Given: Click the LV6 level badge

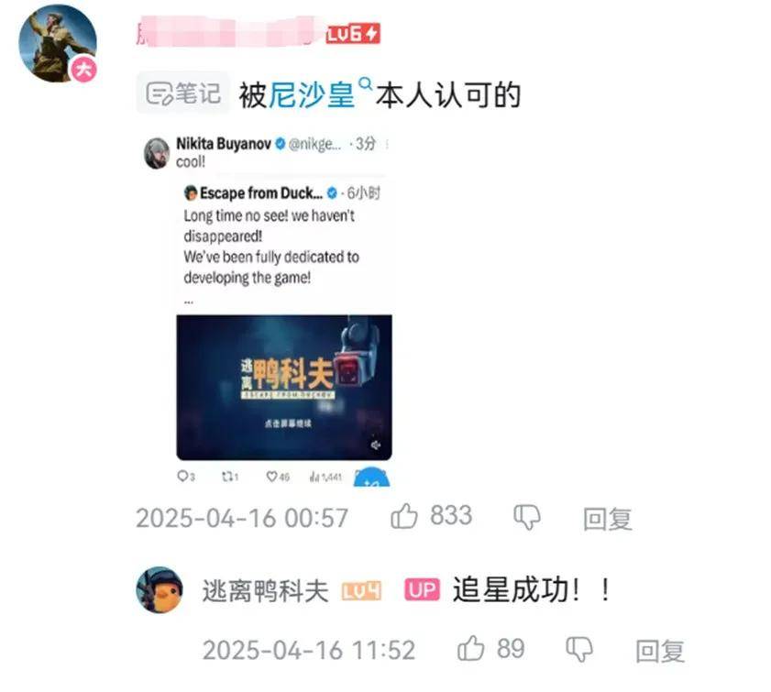Looking at the screenshot, I should point(353,34).
